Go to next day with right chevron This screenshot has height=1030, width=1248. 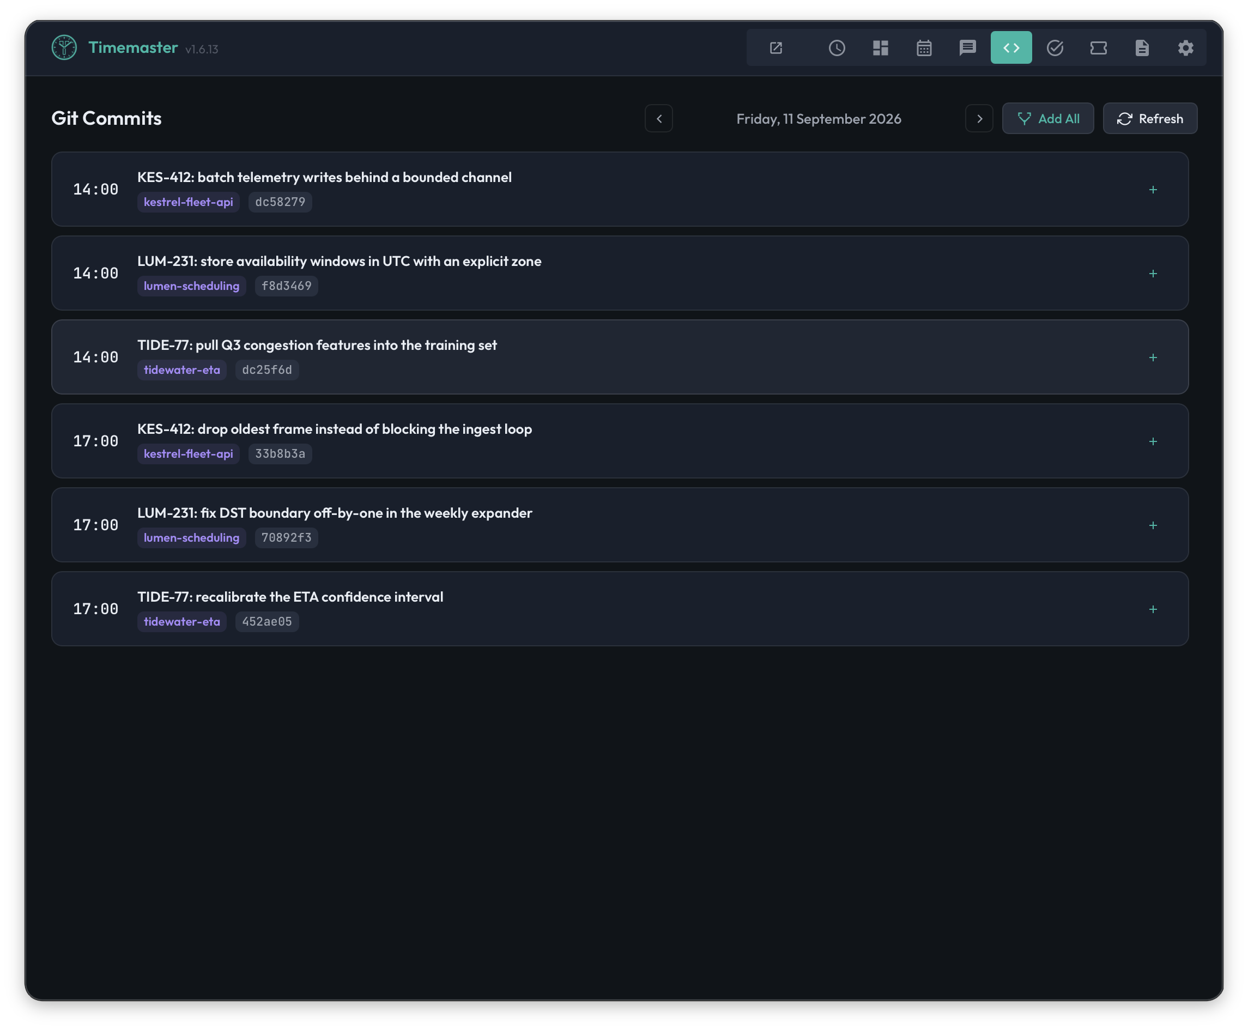(x=979, y=119)
